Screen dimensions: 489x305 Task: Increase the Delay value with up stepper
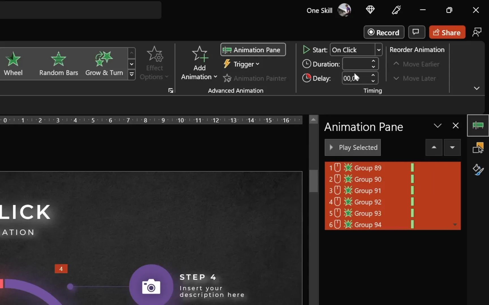pos(373,75)
